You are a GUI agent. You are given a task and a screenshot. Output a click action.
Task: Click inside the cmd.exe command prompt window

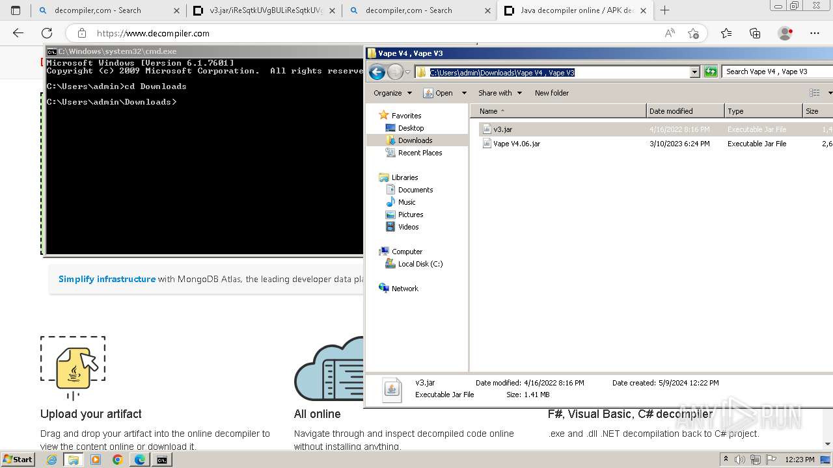(x=204, y=156)
